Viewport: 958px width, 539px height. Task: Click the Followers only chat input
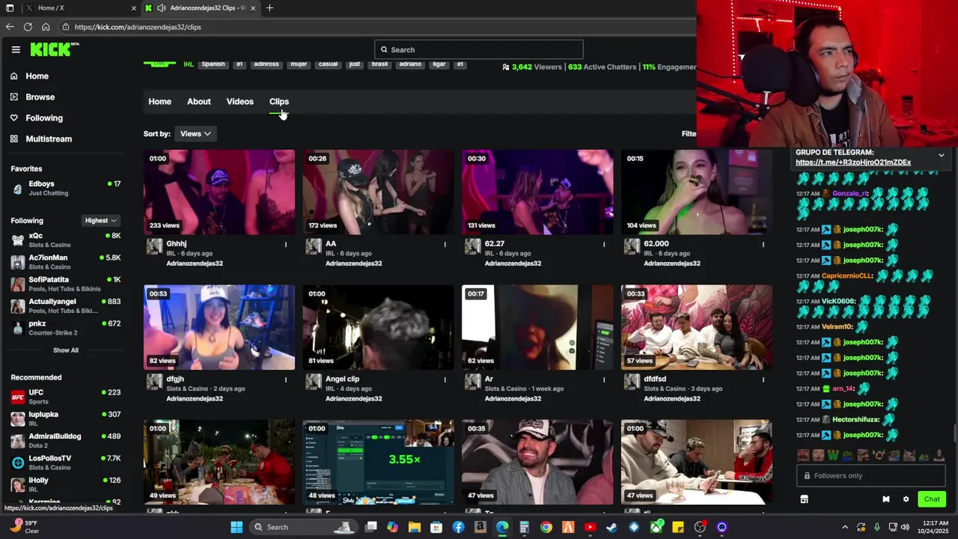871,476
